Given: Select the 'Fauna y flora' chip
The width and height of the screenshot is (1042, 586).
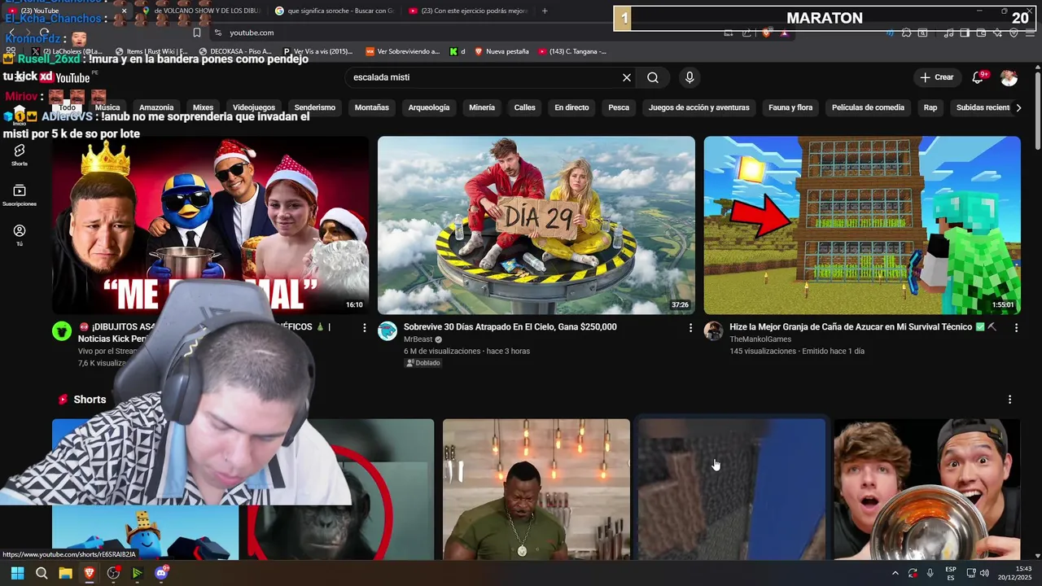Looking at the screenshot, I should tap(790, 107).
